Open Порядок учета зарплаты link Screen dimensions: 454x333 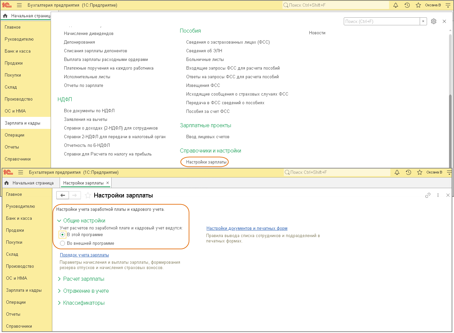[x=84, y=255]
